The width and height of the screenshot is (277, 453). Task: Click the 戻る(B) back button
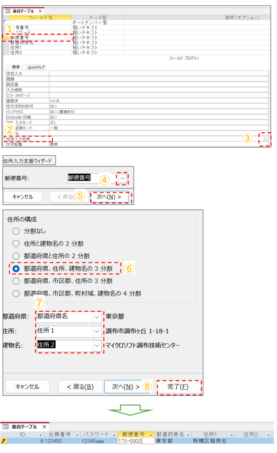point(80,387)
